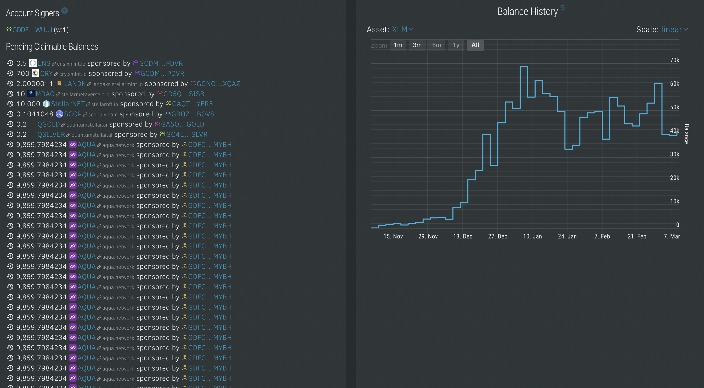Click clock icon beside 0.5 ENS balance
This screenshot has height=388, width=704.
click(x=10, y=63)
